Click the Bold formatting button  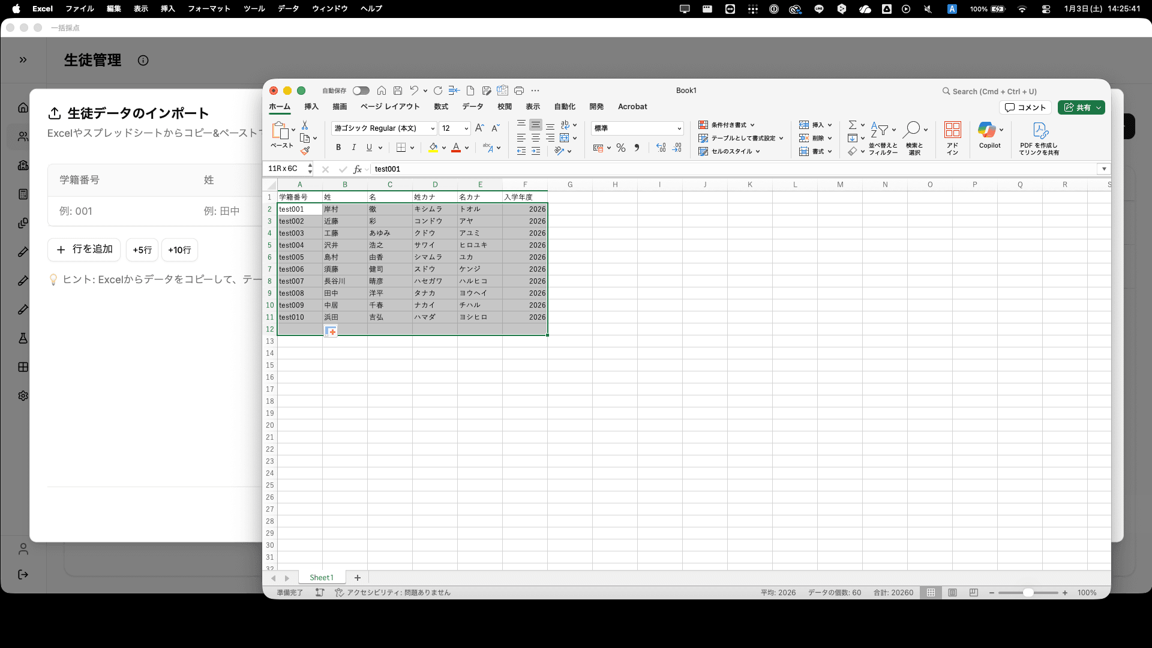click(338, 148)
